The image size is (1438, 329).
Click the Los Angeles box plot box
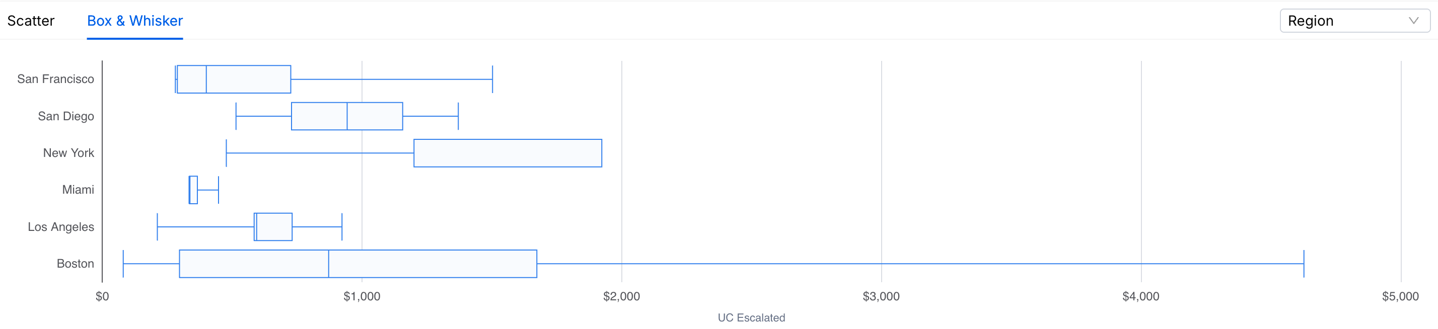tap(273, 226)
